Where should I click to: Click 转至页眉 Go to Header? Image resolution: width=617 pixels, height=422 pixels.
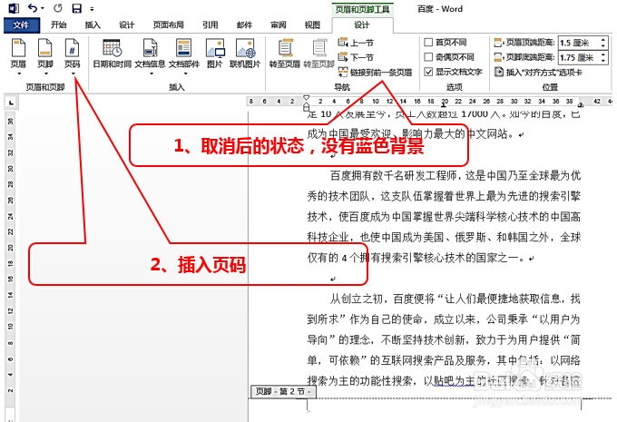(285, 54)
